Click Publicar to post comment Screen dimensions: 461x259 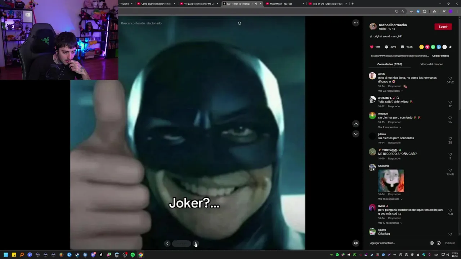[x=450, y=243]
